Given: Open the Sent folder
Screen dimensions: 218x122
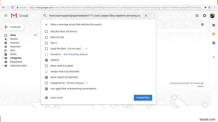Looking at the screenshot, I should click(12, 50).
